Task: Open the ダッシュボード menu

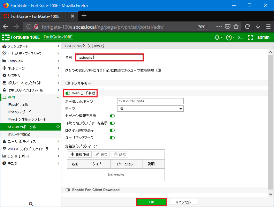Action: 31,46
